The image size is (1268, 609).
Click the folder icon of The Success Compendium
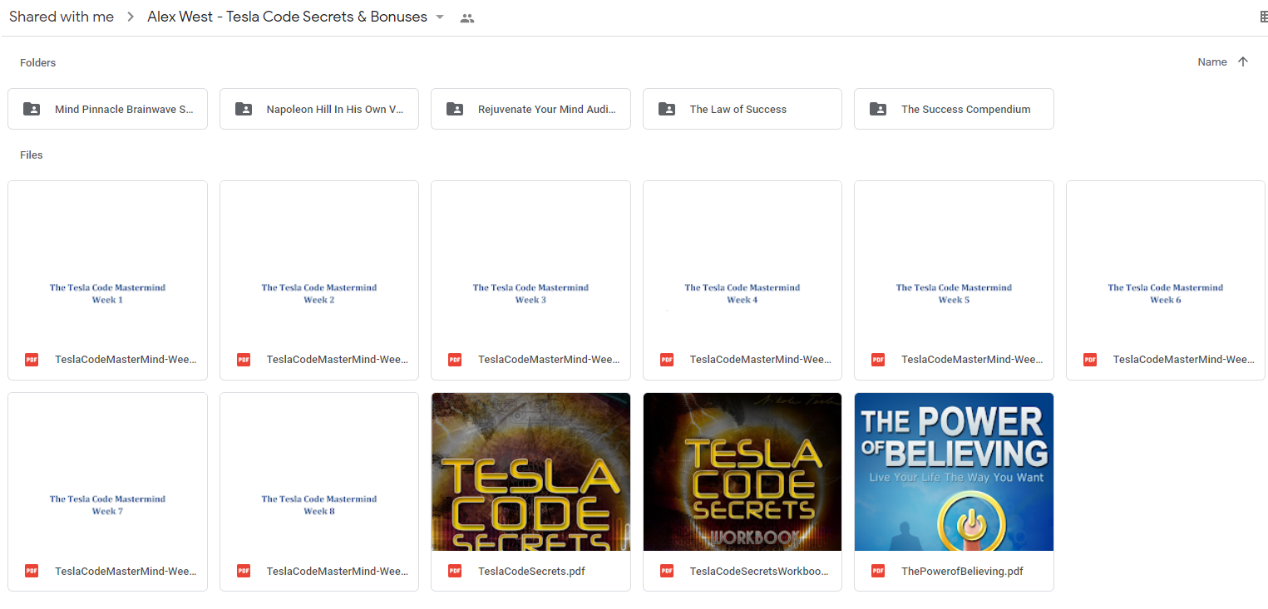[x=878, y=109]
